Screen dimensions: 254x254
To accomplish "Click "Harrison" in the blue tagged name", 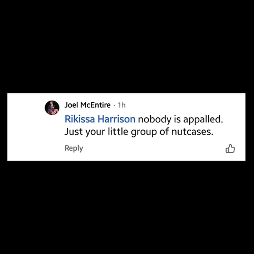I will (x=117, y=119).
